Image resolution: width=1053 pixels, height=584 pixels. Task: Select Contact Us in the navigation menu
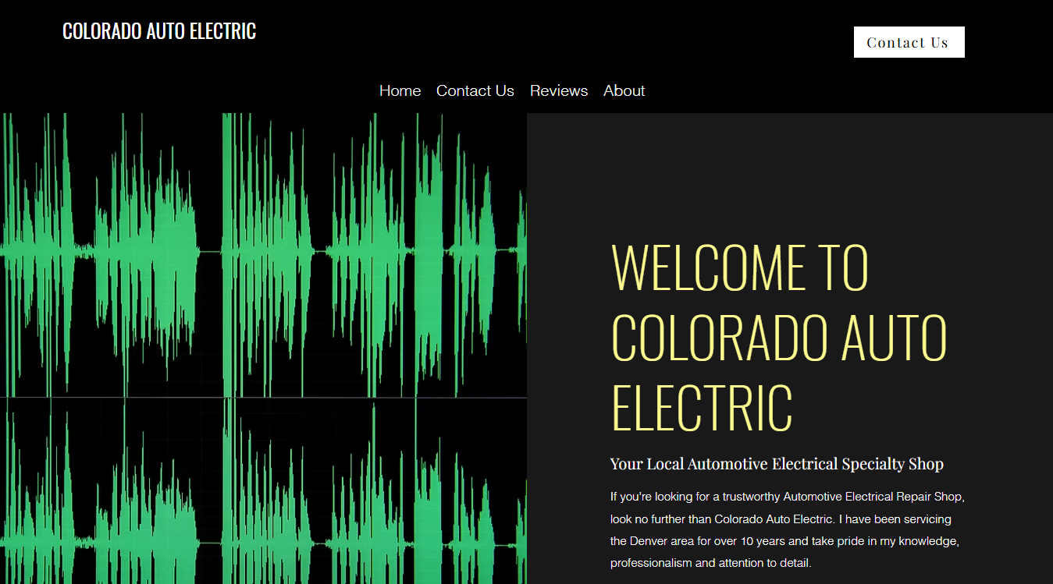(x=475, y=90)
